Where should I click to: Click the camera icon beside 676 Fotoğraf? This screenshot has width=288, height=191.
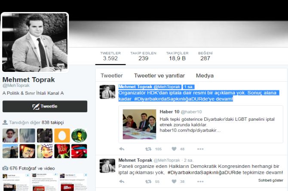click(x=5, y=168)
